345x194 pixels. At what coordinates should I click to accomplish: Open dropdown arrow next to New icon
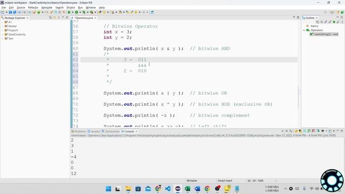[x=6, y=12]
